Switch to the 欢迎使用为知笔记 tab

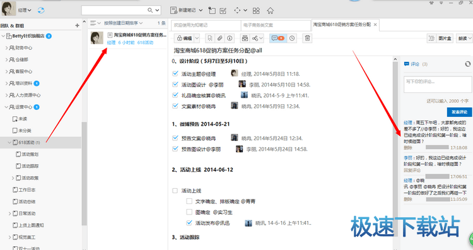tap(206, 25)
